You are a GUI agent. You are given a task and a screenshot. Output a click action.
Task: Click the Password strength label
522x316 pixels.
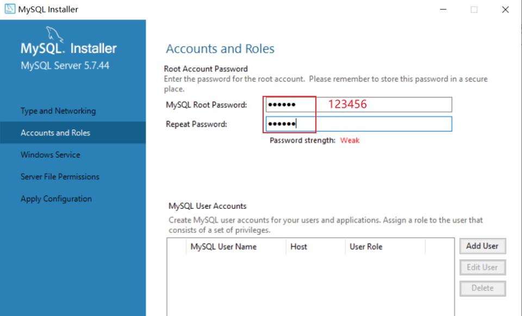[302, 140]
